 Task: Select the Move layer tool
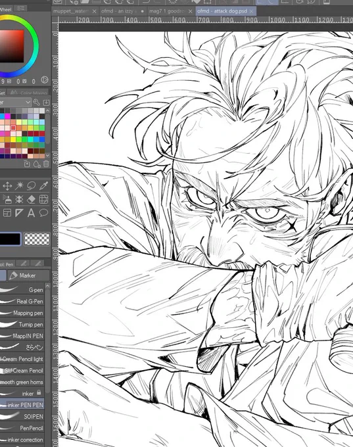click(7, 186)
